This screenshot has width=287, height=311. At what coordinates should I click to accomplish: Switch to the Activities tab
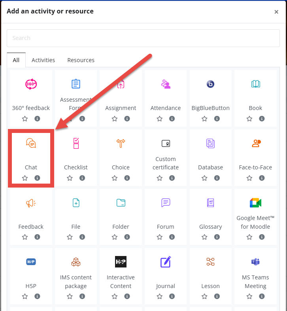click(x=43, y=60)
